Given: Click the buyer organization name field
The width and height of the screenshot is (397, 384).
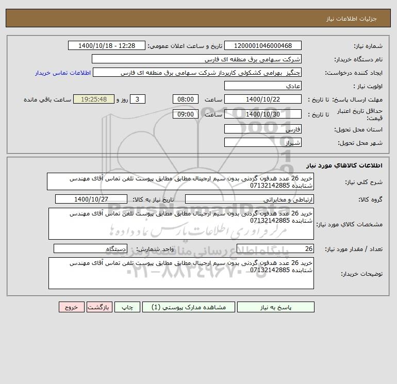Looking at the screenshot, I should (x=196, y=59).
